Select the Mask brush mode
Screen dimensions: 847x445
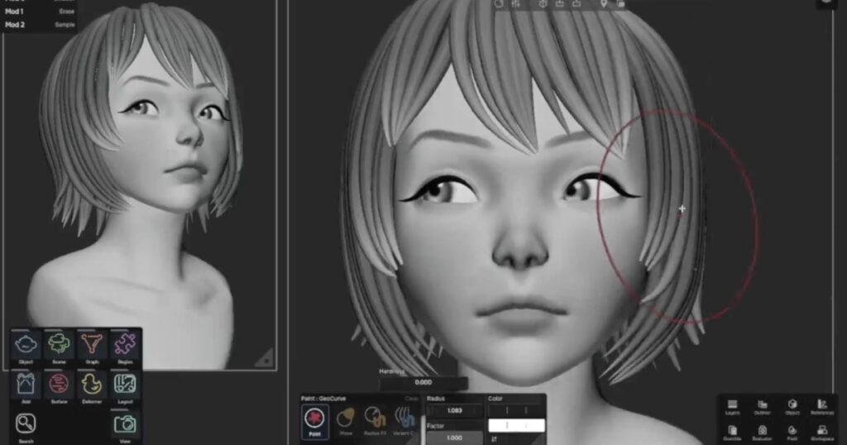click(346, 420)
